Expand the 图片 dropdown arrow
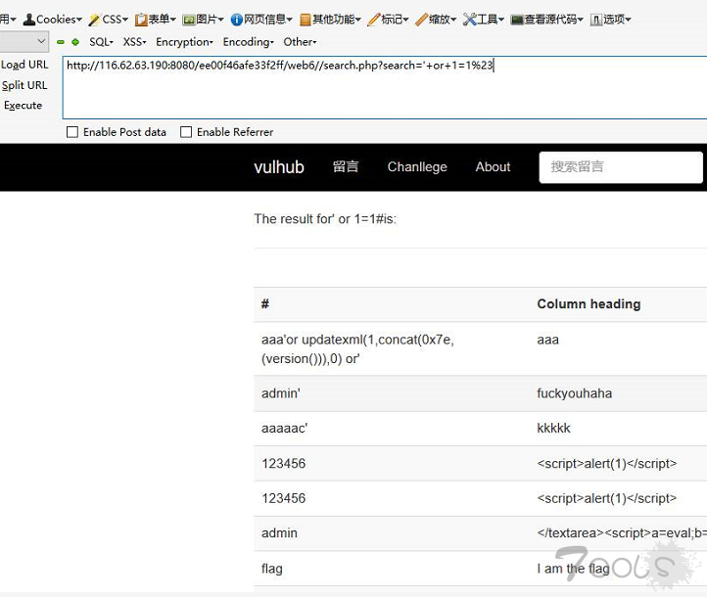Screen dimensions: 707x597 pyautogui.click(x=221, y=20)
